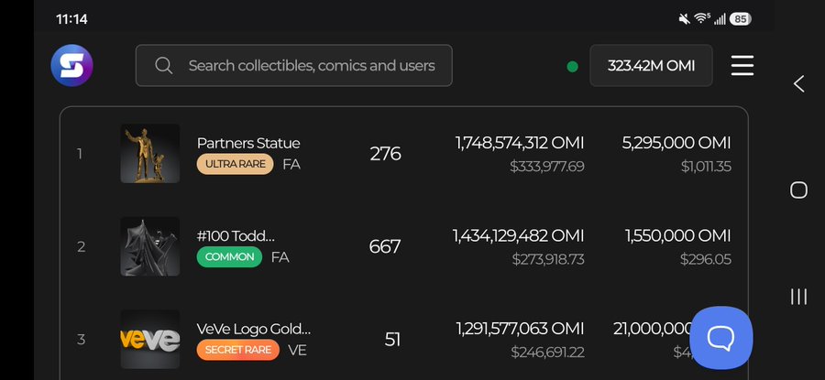Tap the Android home button
The width and height of the screenshot is (825, 380).
pyautogui.click(x=798, y=190)
